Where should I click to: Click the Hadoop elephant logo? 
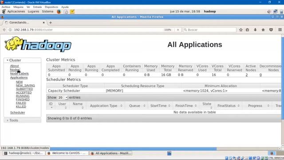(38, 44)
